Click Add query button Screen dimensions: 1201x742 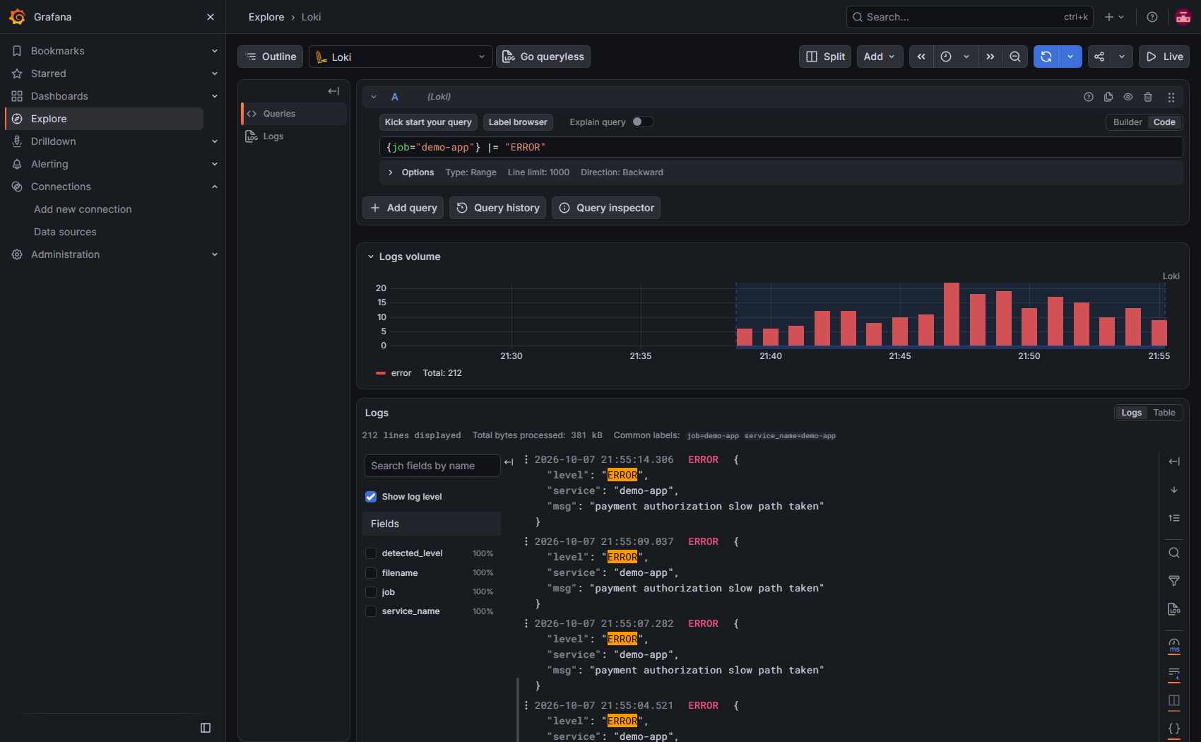403,208
